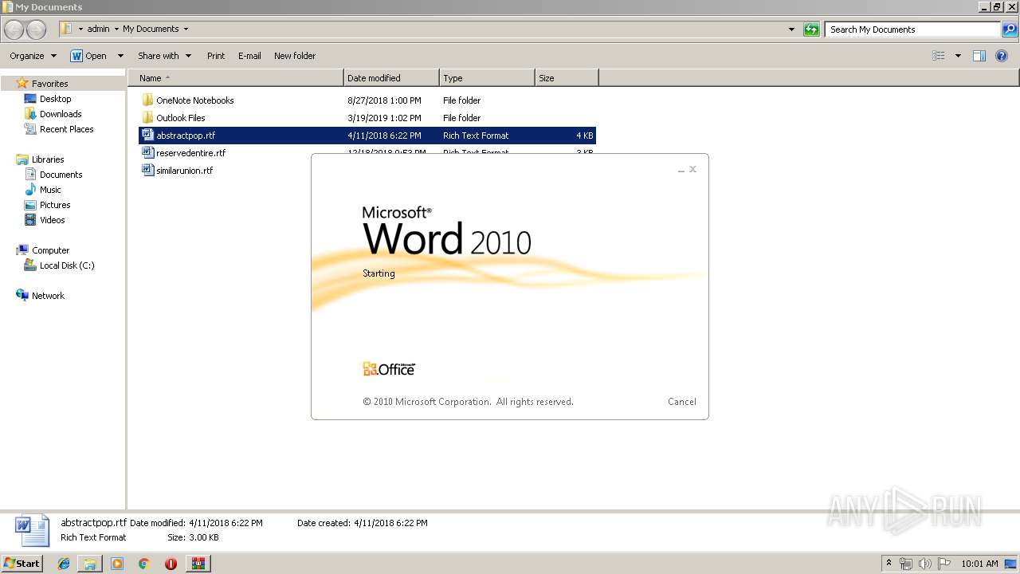The height and width of the screenshot is (574, 1020).
Task: Click the volume speaker tray icon
Action: [924, 564]
